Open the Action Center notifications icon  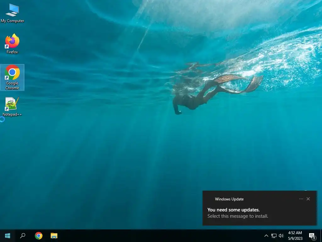point(312,236)
